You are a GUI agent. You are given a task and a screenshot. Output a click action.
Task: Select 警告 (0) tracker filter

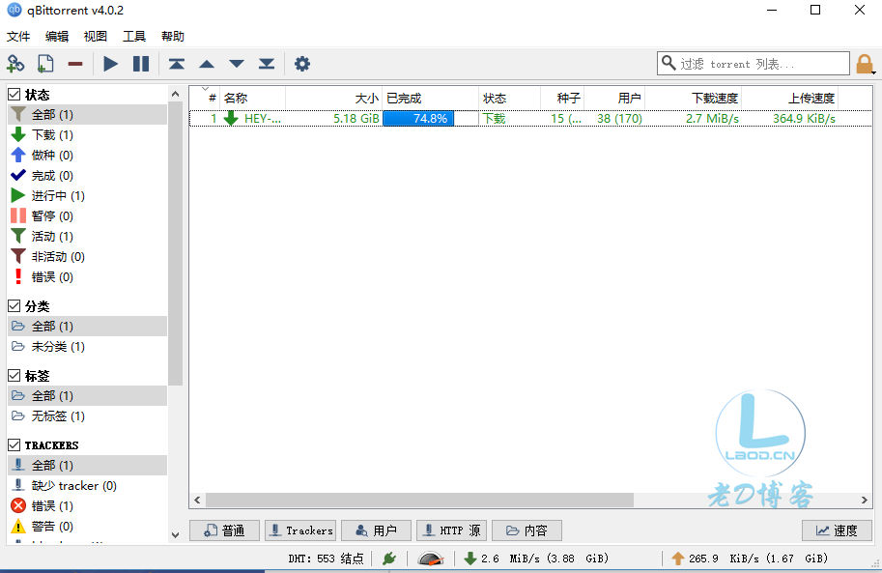tap(88, 527)
